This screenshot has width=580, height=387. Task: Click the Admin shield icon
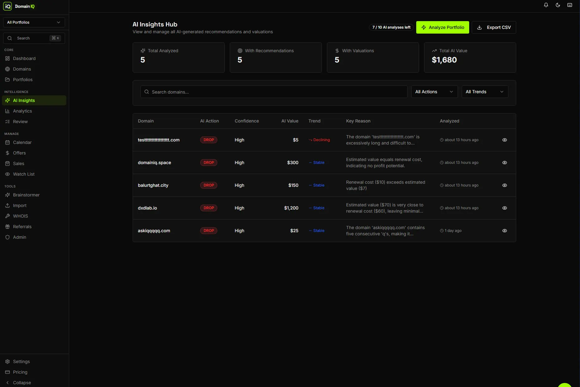[x=7, y=237]
